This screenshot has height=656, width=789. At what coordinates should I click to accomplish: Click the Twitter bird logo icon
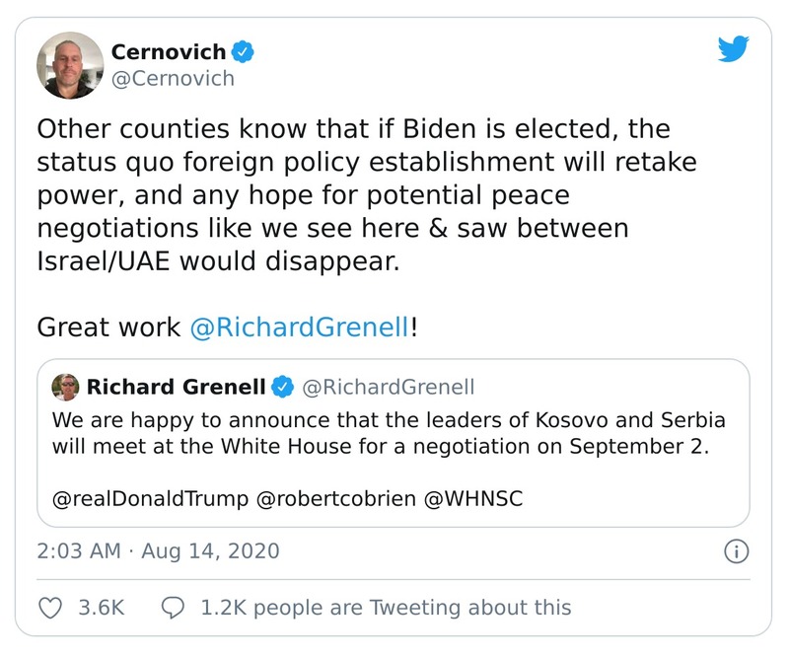click(x=734, y=49)
